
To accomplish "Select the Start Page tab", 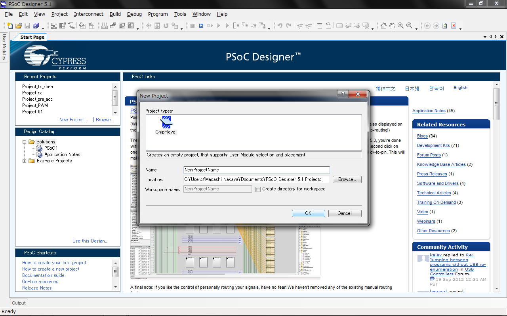I will pos(32,37).
